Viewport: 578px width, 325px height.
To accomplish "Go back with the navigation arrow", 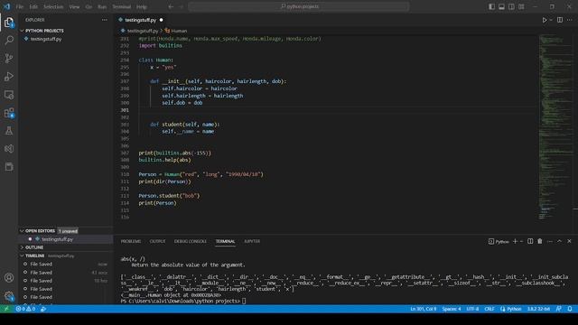I will coord(171,6).
